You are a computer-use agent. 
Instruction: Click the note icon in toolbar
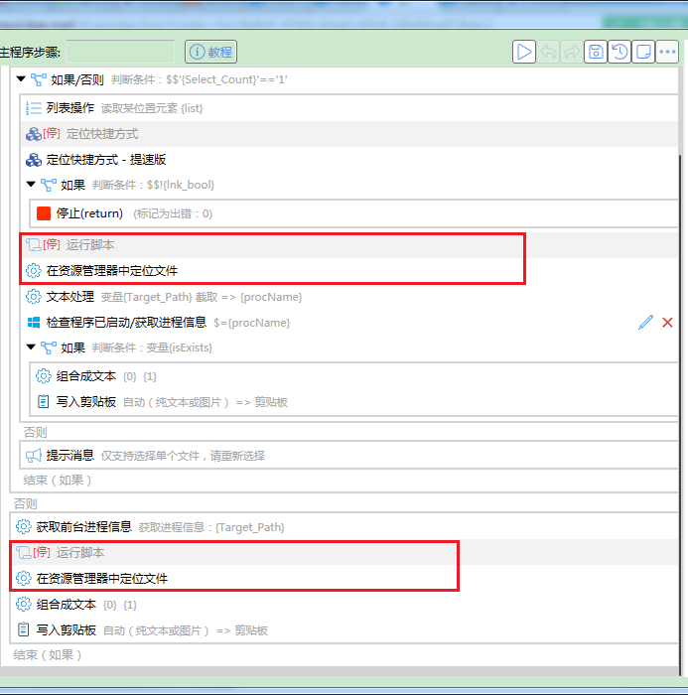(643, 52)
